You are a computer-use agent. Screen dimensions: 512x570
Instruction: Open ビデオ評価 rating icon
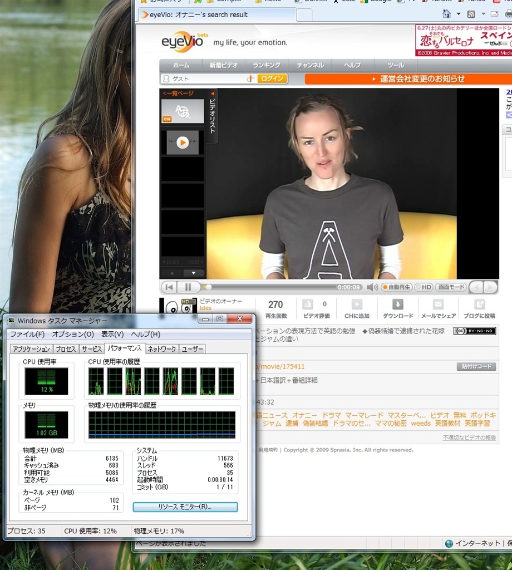pos(308,304)
